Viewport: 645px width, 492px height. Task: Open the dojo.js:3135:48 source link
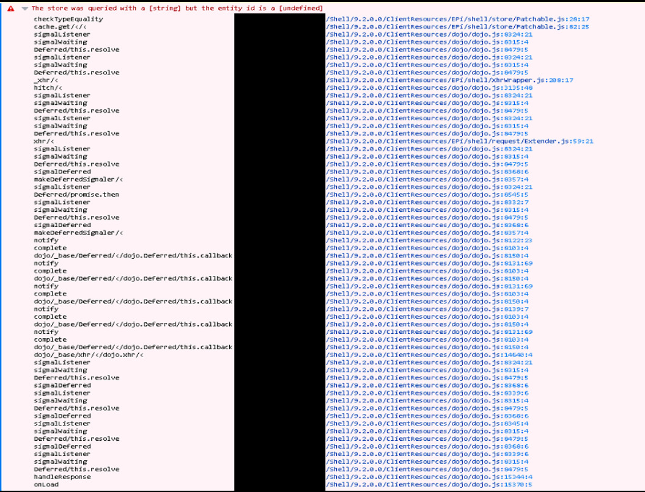pyautogui.click(x=430, y=88)
